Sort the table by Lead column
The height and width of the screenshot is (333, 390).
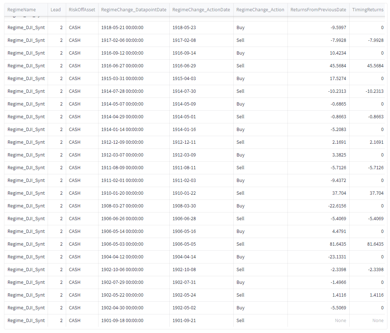coord(56,9)
